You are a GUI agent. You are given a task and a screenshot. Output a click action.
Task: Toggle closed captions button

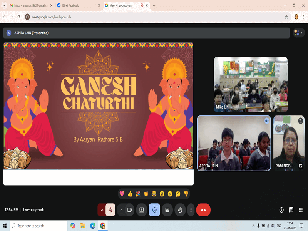pos(167,210)
